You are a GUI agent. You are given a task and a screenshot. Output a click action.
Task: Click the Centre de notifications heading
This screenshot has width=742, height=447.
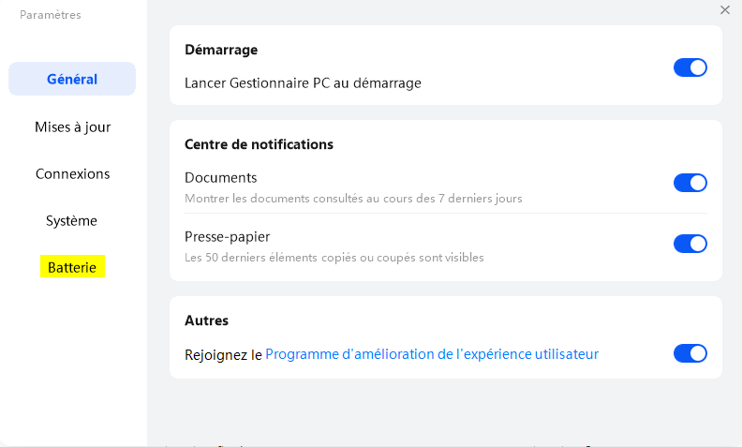pyautogui.click(x=259, y=144)
